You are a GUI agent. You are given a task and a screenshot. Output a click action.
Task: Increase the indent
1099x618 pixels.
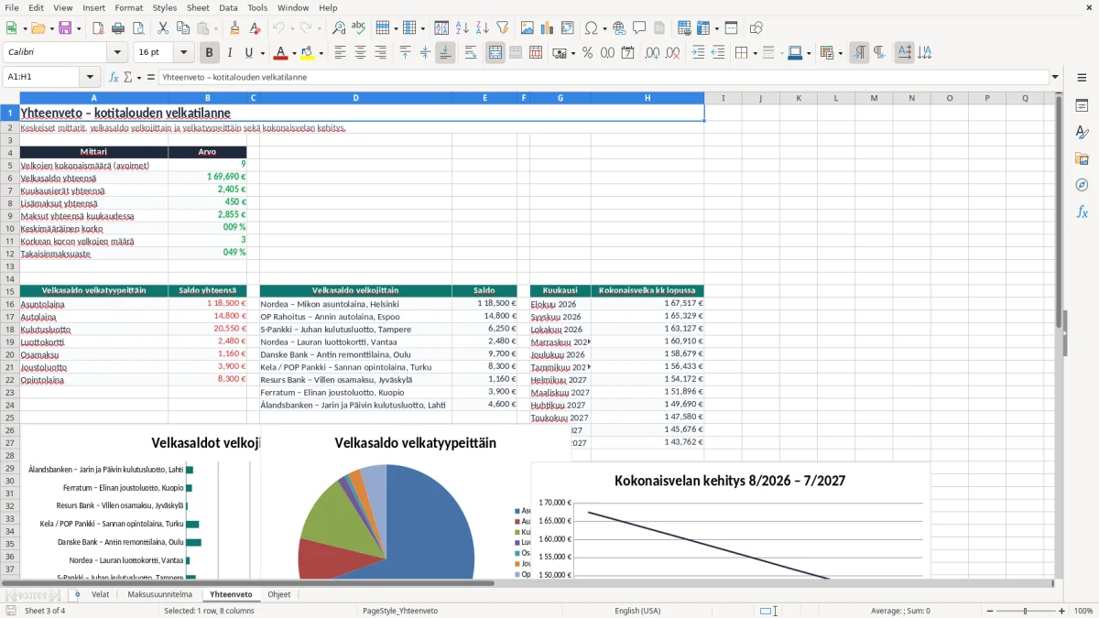[699, 53]
